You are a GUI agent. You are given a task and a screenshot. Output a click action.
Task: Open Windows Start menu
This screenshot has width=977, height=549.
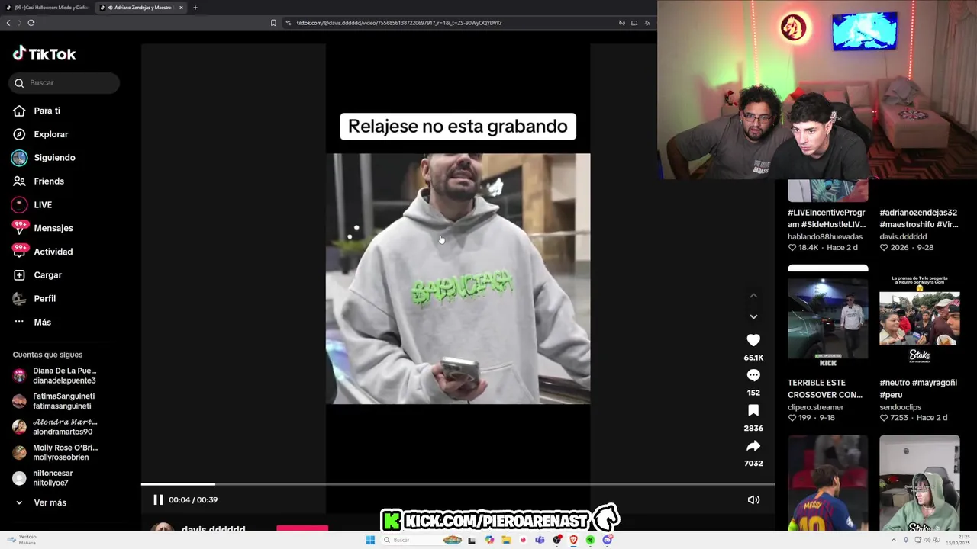pos(370,540)
